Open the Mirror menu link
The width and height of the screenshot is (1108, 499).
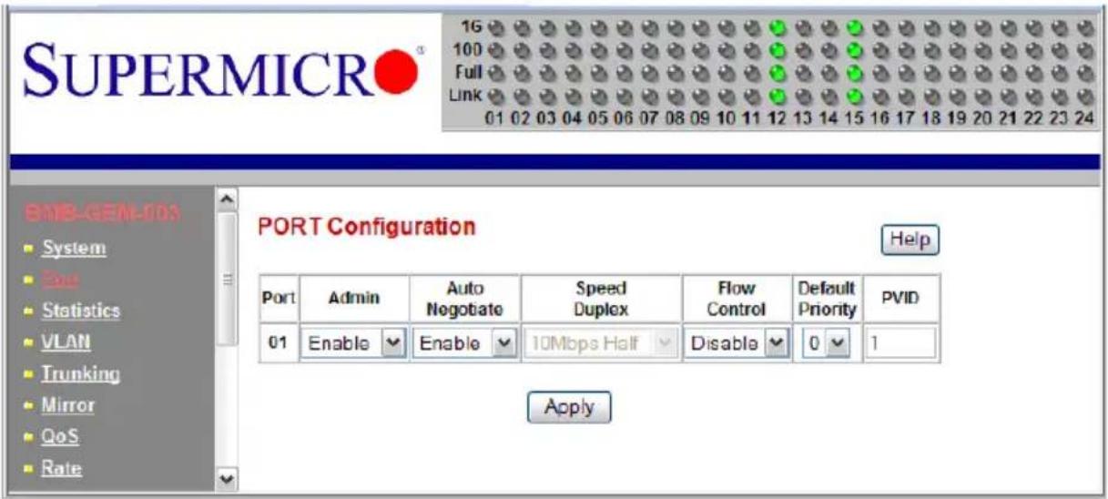(68, 405)
